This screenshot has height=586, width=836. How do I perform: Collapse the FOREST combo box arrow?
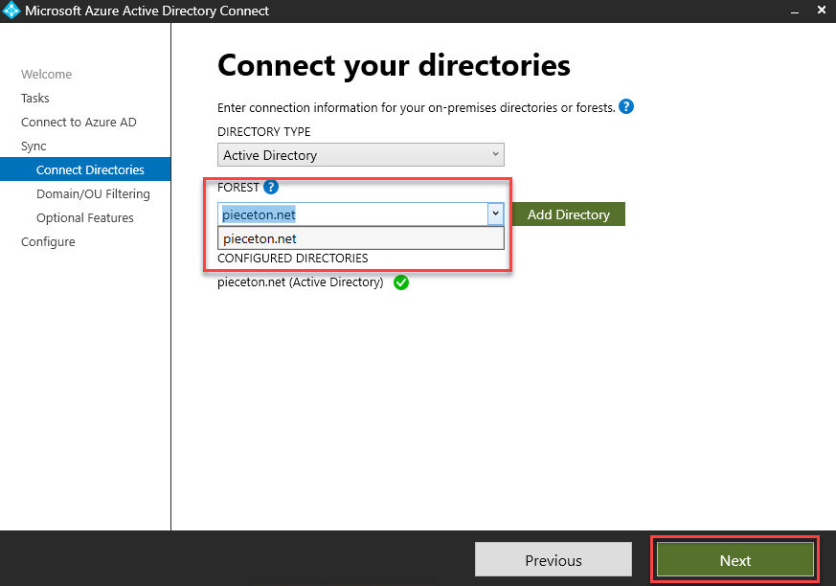[x=495, y=214]
